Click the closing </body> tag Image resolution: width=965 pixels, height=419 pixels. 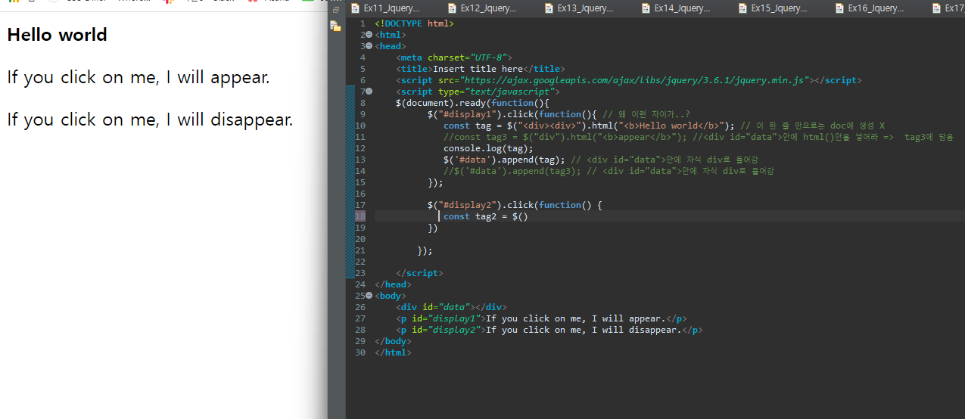coord(393,341)
